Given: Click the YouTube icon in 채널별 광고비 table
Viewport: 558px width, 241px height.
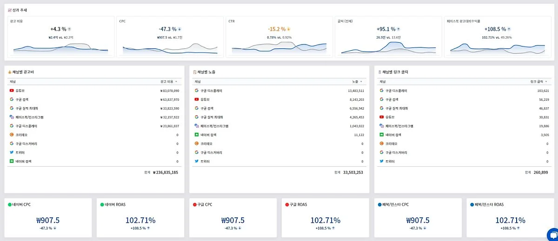Looking at the screenshot, I should coord(12,91).
